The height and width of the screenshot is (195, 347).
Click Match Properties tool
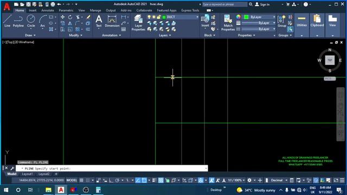coord(228,23)
